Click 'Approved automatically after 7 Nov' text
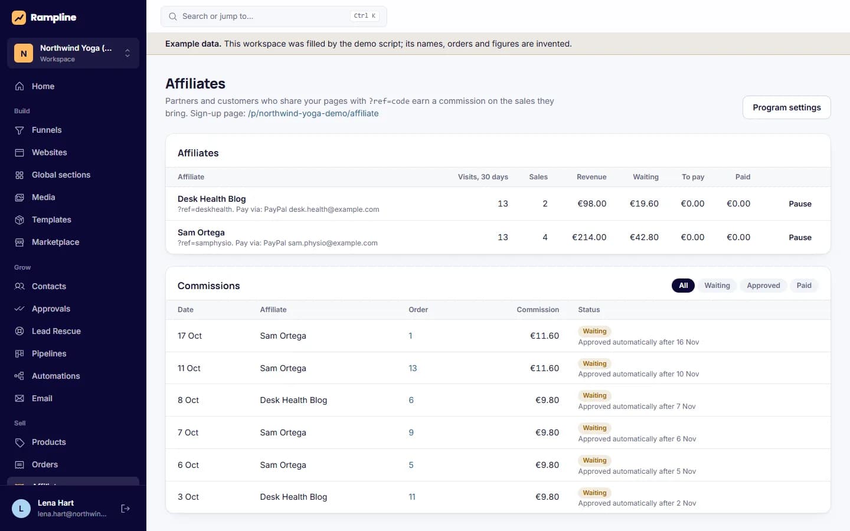Screen dimensions: 850x531 637,407
